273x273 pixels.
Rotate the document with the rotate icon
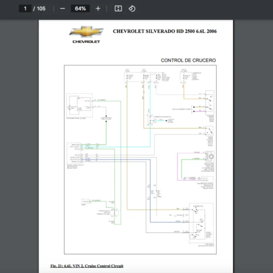[x=131, y=9]
